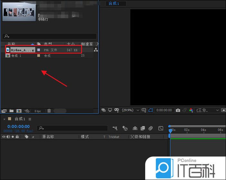Click the solo dot column header

click(x=13, y=137)
